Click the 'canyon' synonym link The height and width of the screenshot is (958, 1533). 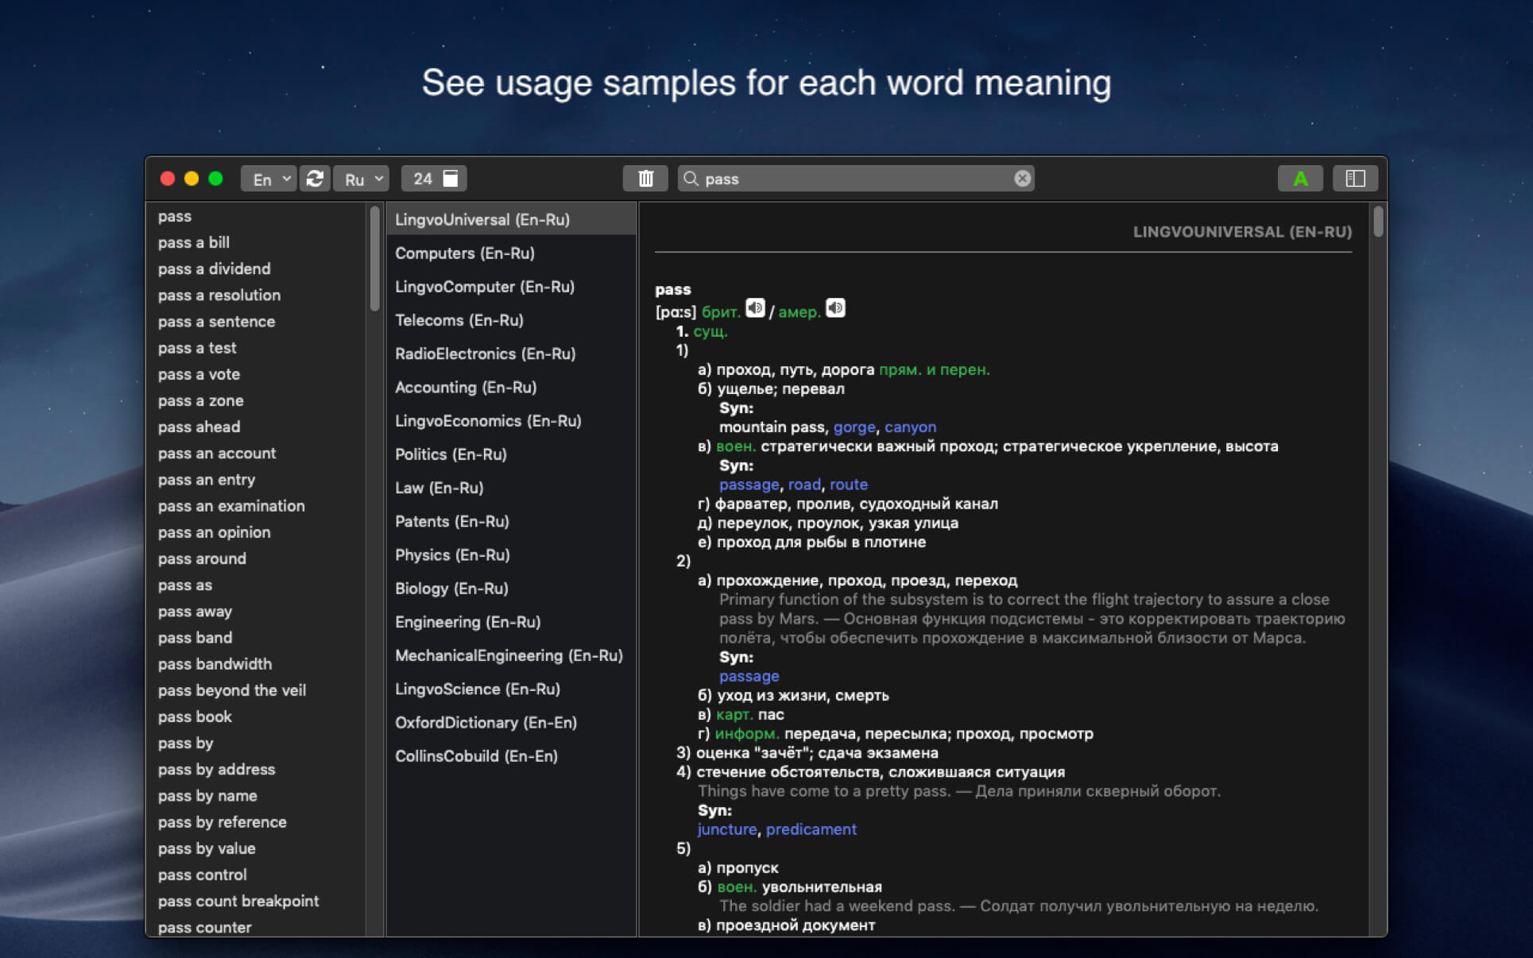tap(910, 427)
